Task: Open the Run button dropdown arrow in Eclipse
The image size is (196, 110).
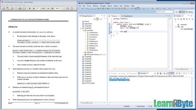Action: click(x=105, y=9)
